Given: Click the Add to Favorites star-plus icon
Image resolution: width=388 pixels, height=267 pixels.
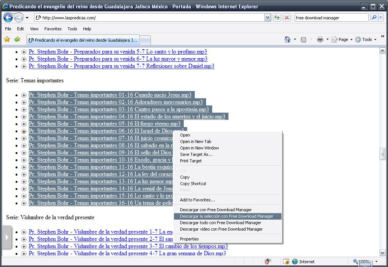Looking at the screenshot, I should [x=17, y=39].
